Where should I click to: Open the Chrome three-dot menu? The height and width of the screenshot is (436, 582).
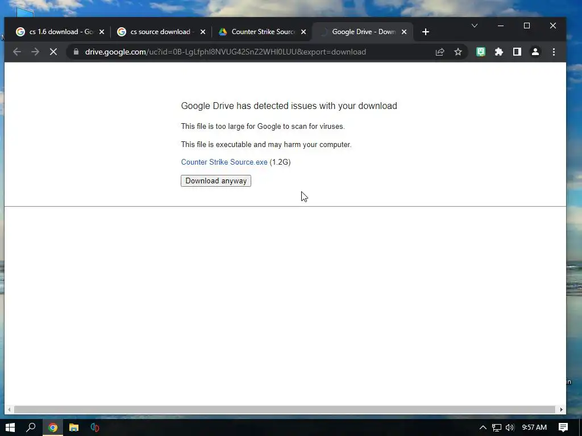click(554, 52)
